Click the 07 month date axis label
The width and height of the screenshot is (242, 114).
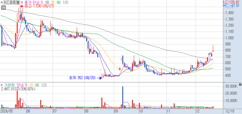coord(55,111)
